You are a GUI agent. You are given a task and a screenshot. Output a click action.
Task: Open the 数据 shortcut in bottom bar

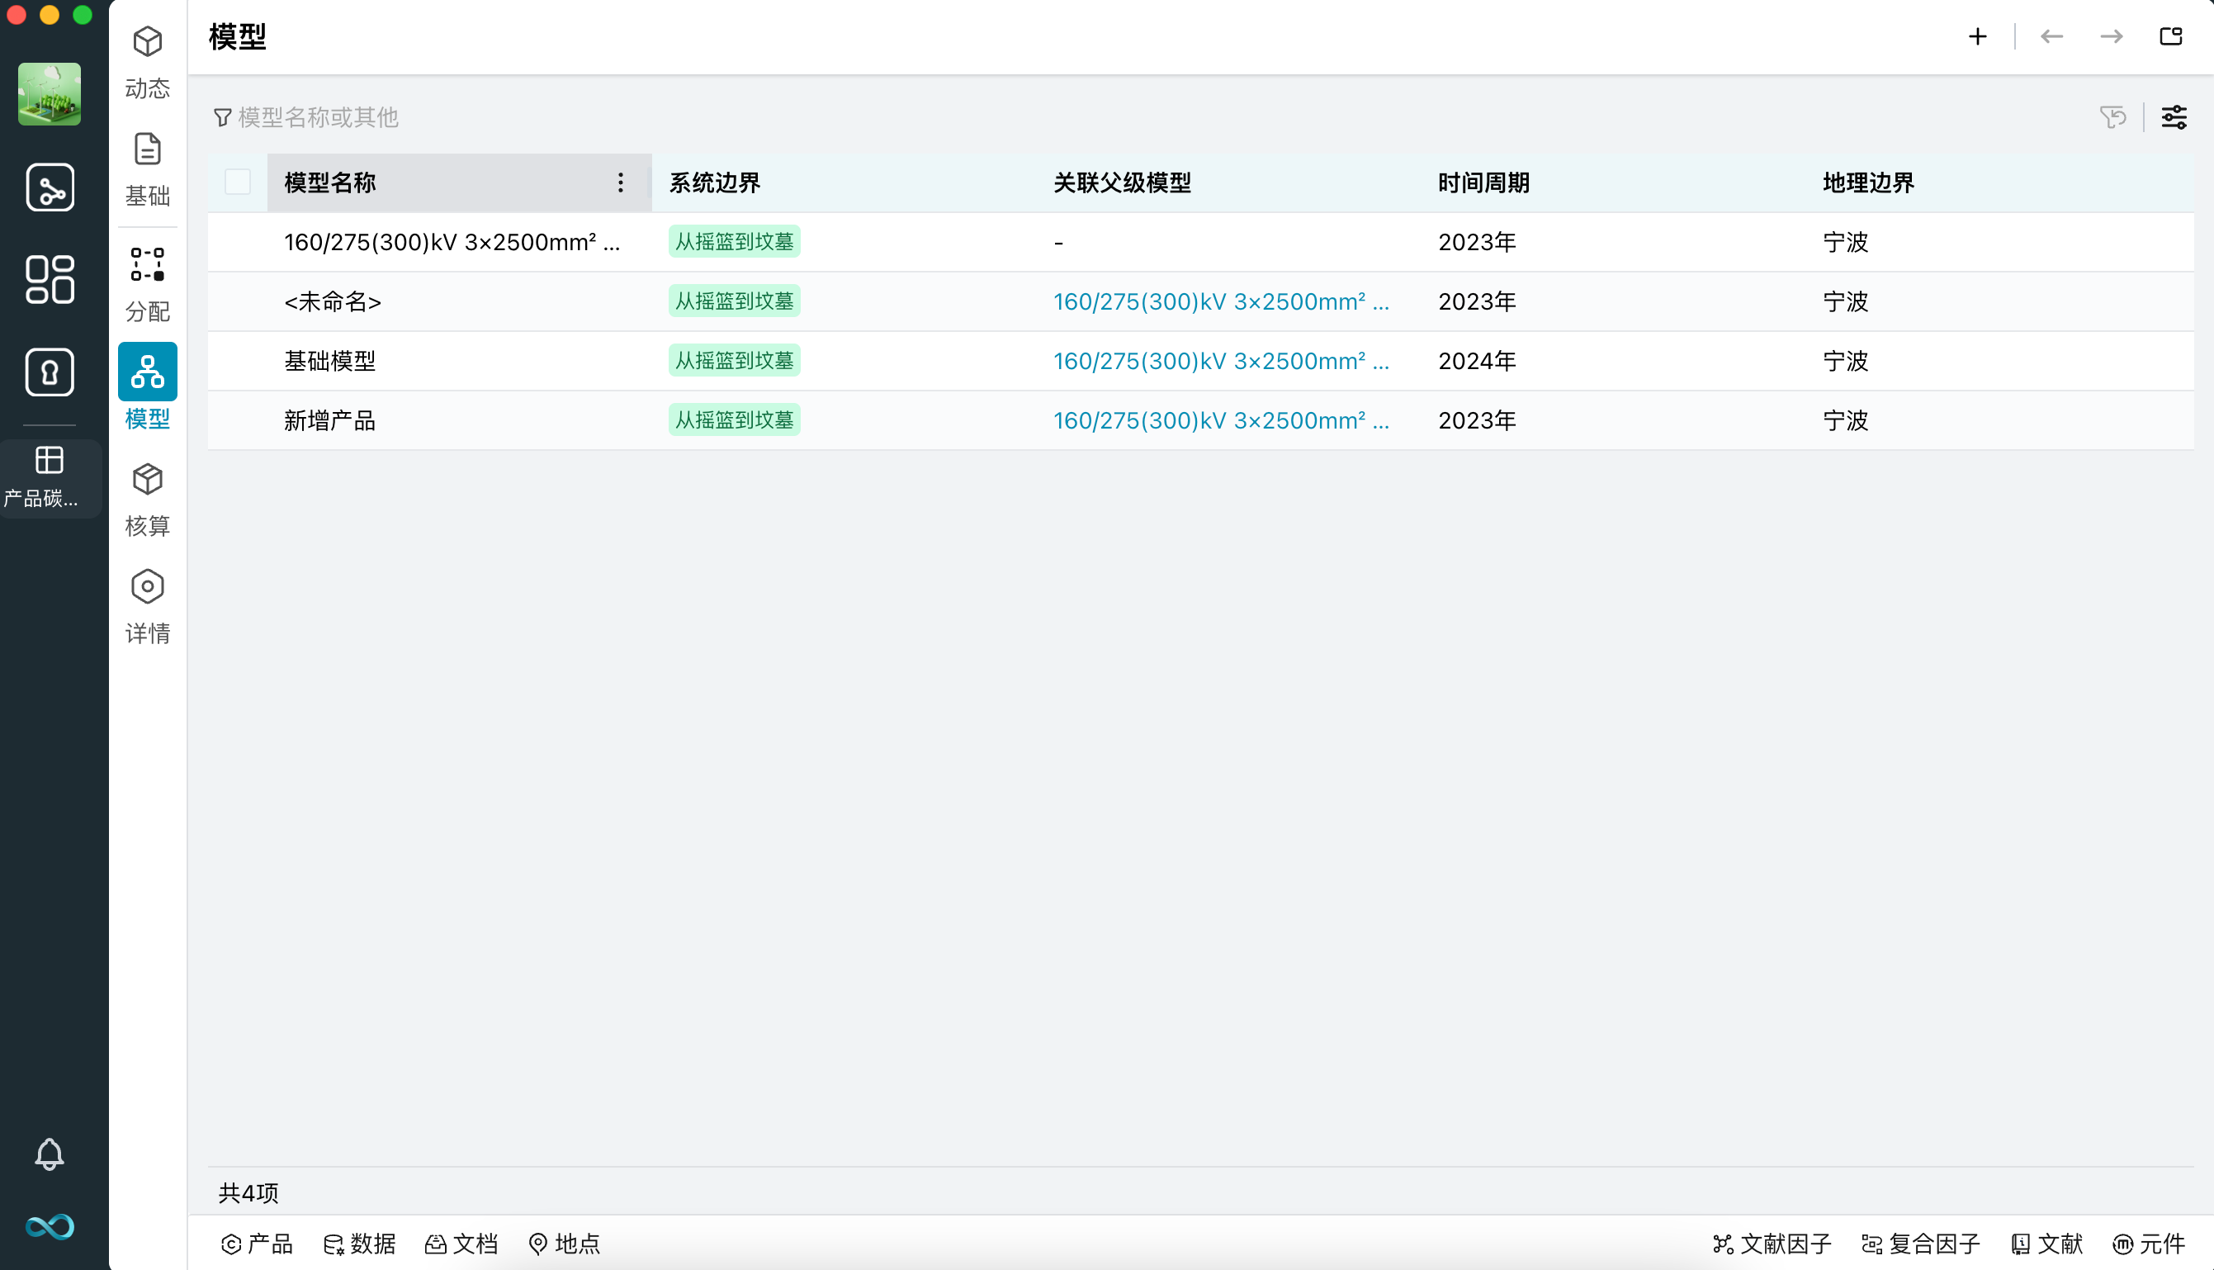pos(359,1243)
